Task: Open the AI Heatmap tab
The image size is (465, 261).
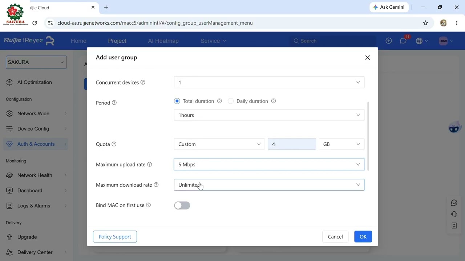Action: [x=163, y=41]
